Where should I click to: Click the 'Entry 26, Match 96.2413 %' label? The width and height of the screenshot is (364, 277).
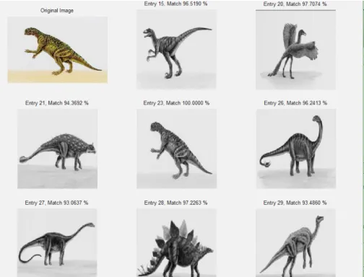pos(295,103)
